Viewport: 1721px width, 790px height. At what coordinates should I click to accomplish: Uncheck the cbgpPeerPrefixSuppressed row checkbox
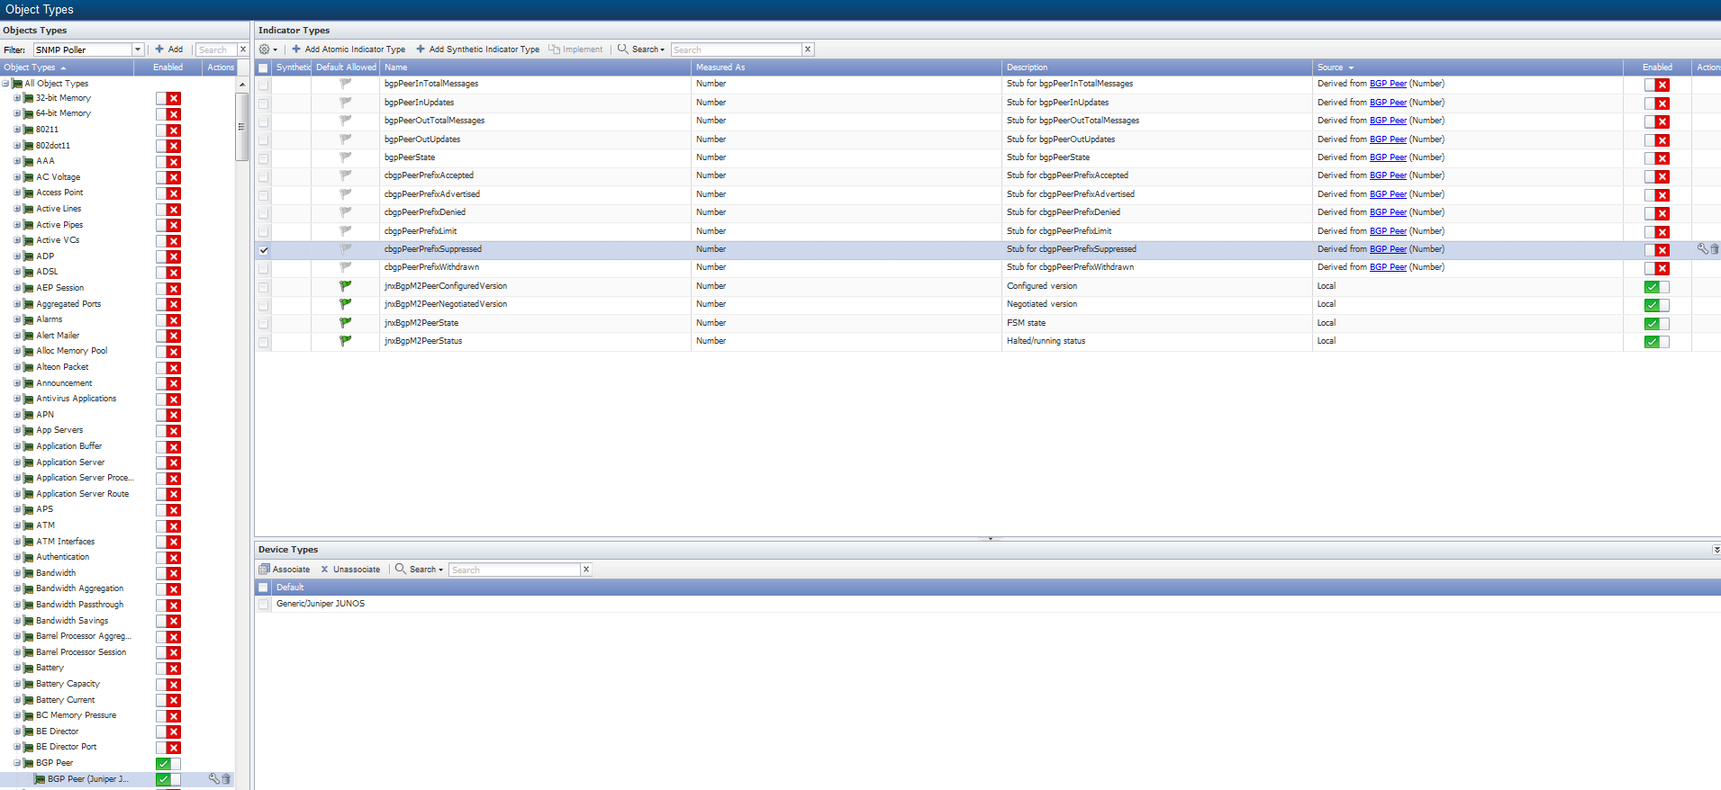coord(263,250)
